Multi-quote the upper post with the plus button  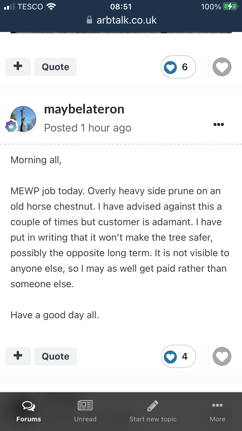click(x=18, y=67)
